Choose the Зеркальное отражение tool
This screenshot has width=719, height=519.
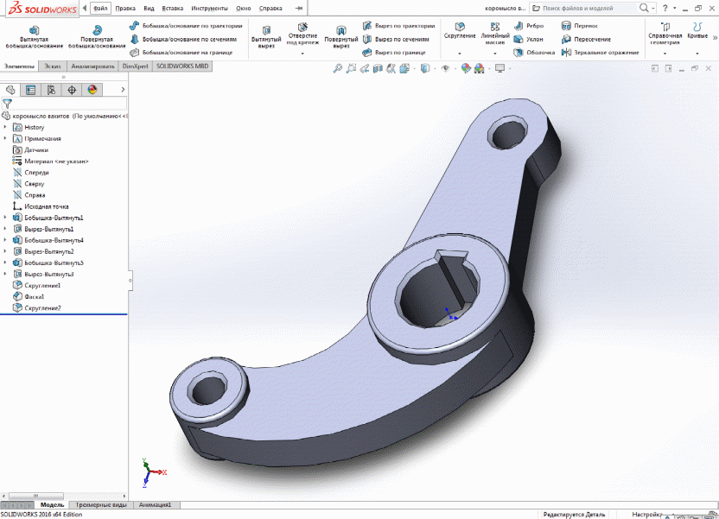point(604,53)
